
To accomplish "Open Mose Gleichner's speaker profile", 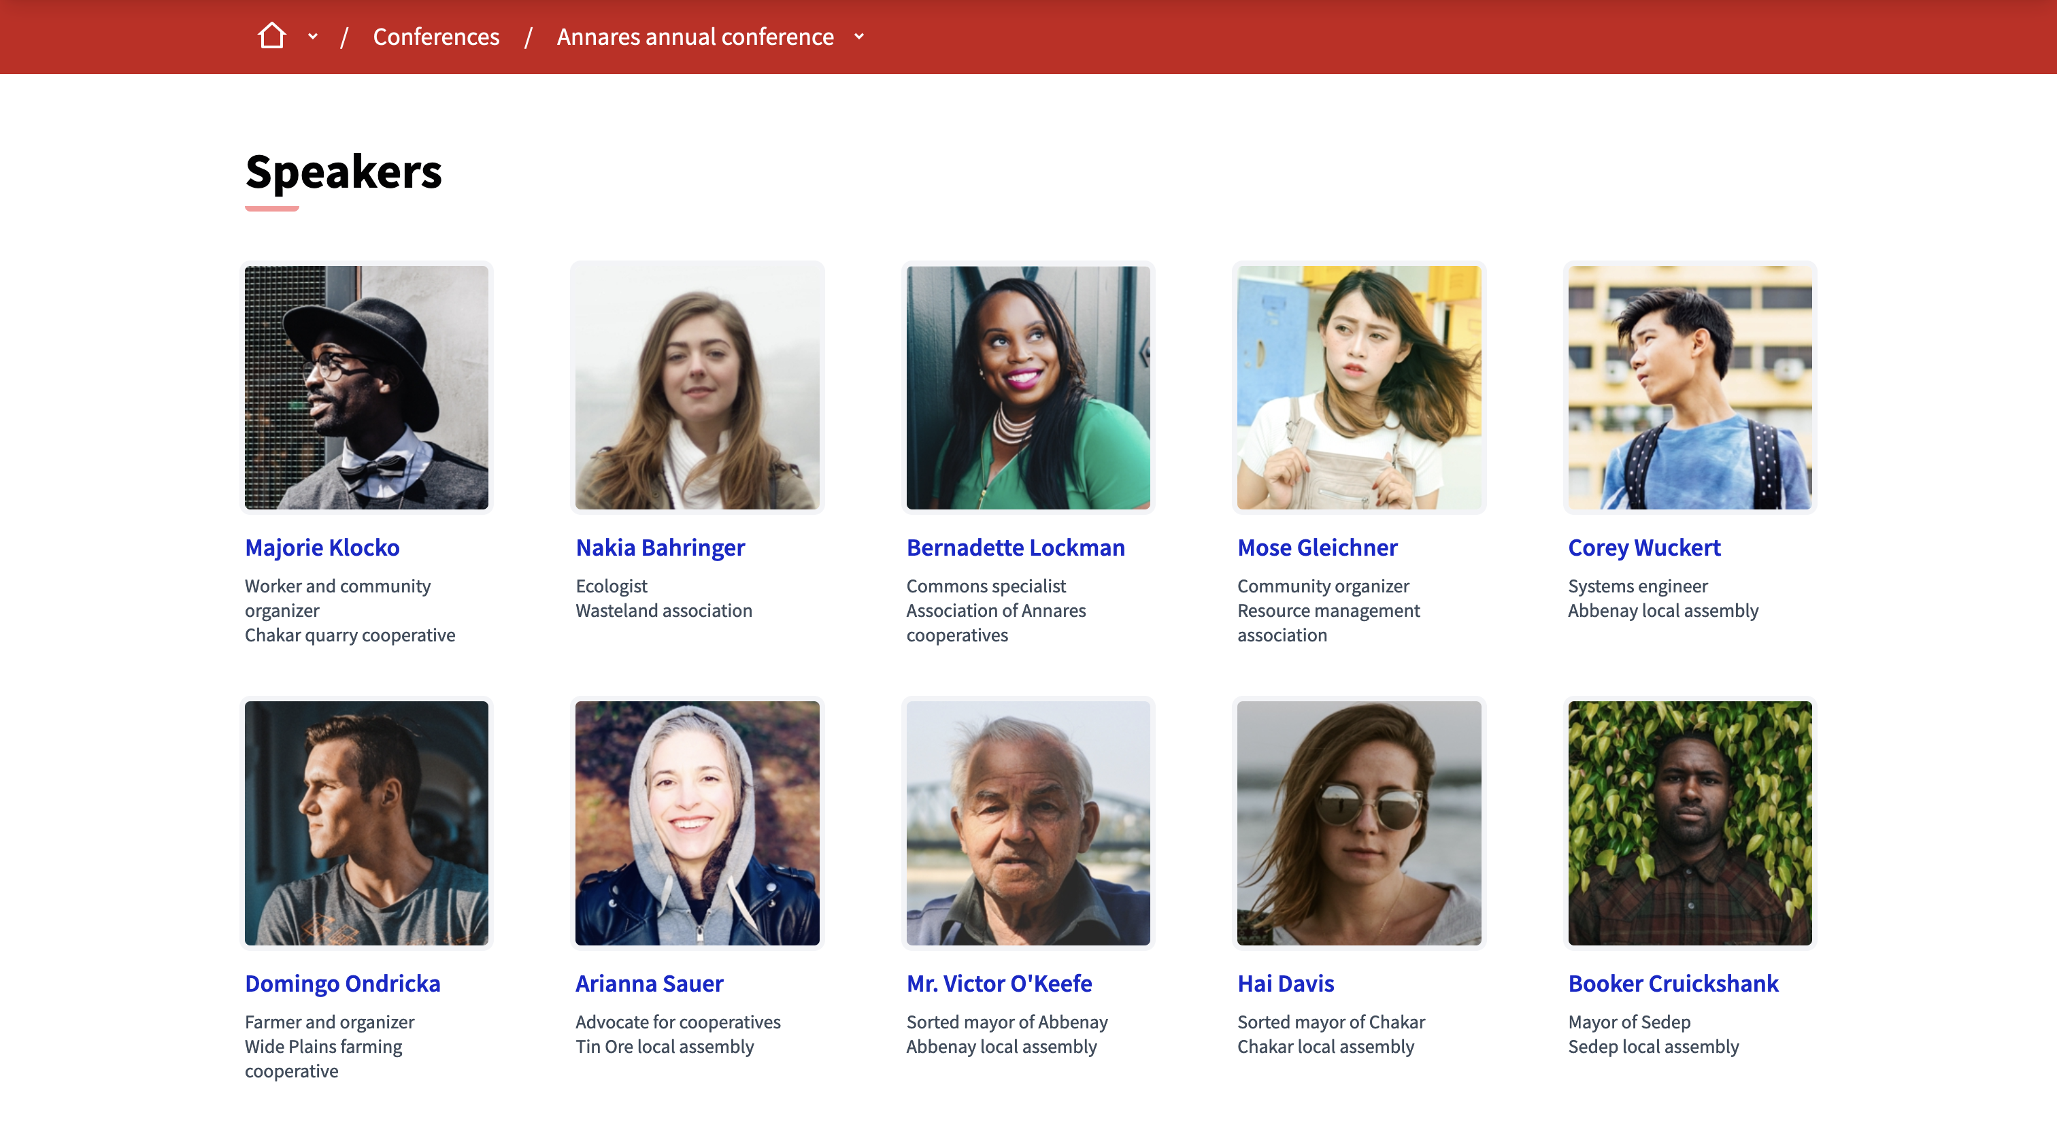I will [1318, 547].
